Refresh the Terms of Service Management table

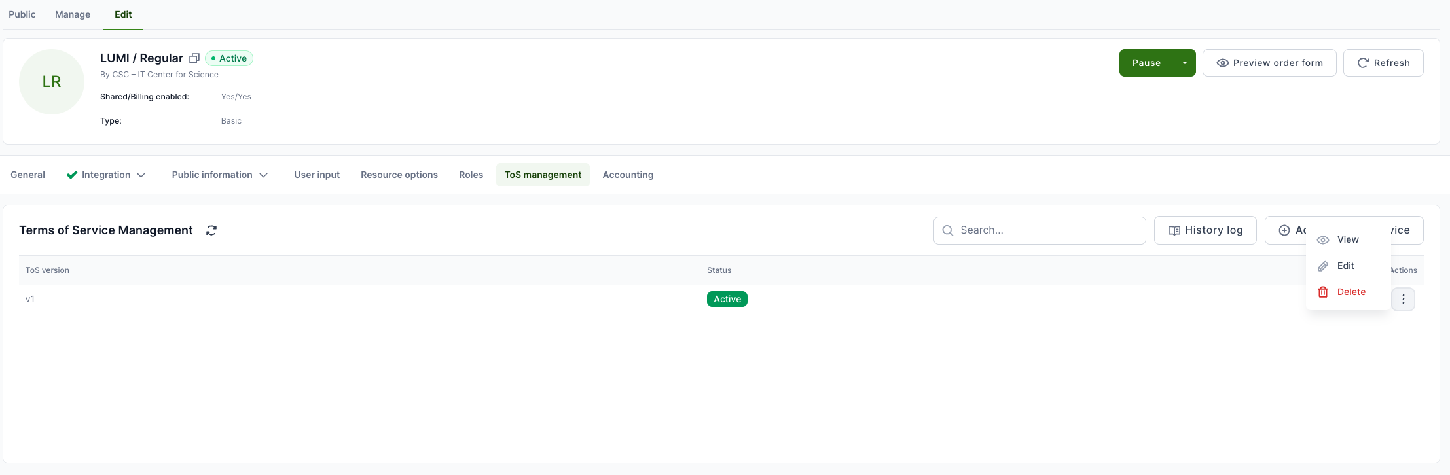point(211,230)
